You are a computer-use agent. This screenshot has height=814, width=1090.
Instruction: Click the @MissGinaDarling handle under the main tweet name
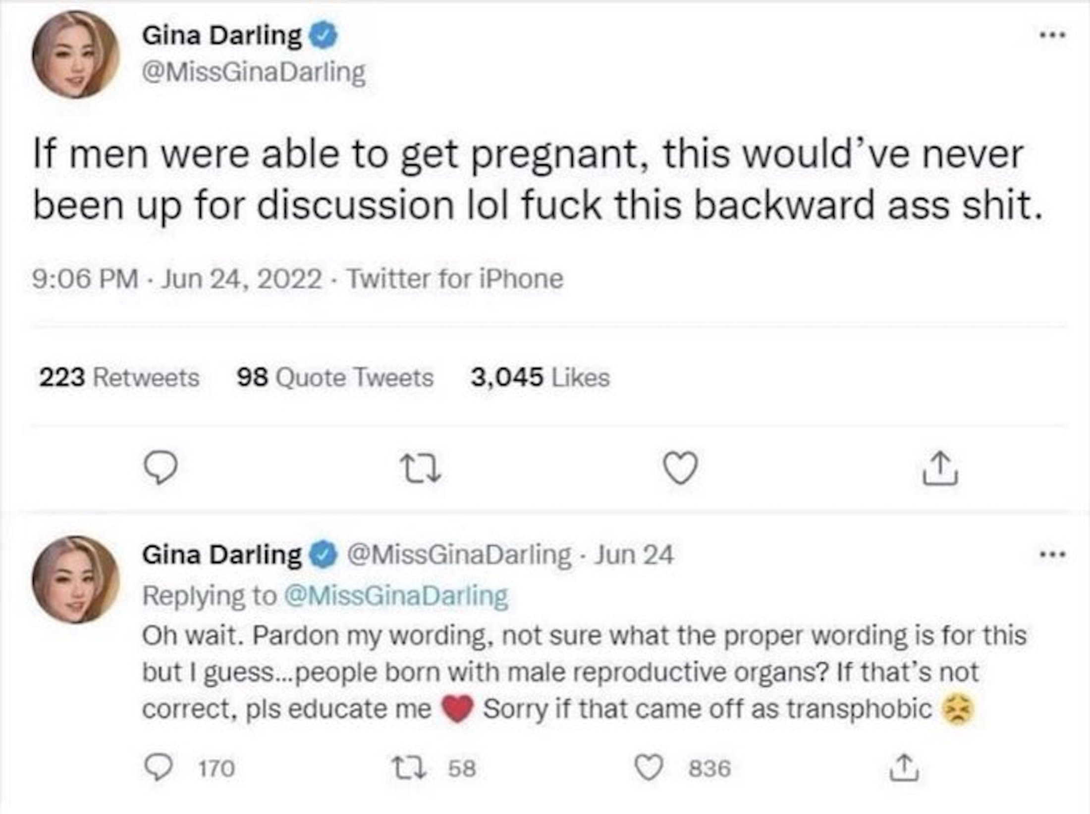pyautogui.click(x=254, y=73)
